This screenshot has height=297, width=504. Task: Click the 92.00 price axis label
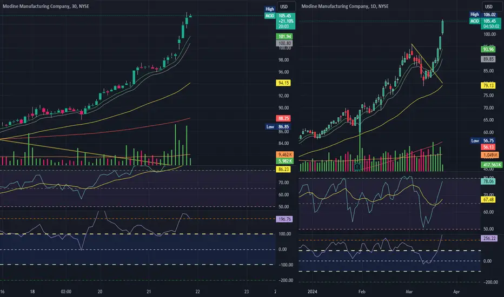point(283,96)
